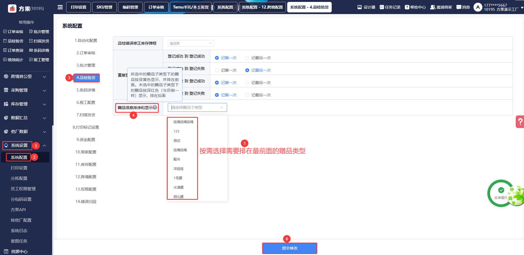Select 记第一次 in the fourth radio row
Screen dimensions: 524x255
[x=217, y=95]
